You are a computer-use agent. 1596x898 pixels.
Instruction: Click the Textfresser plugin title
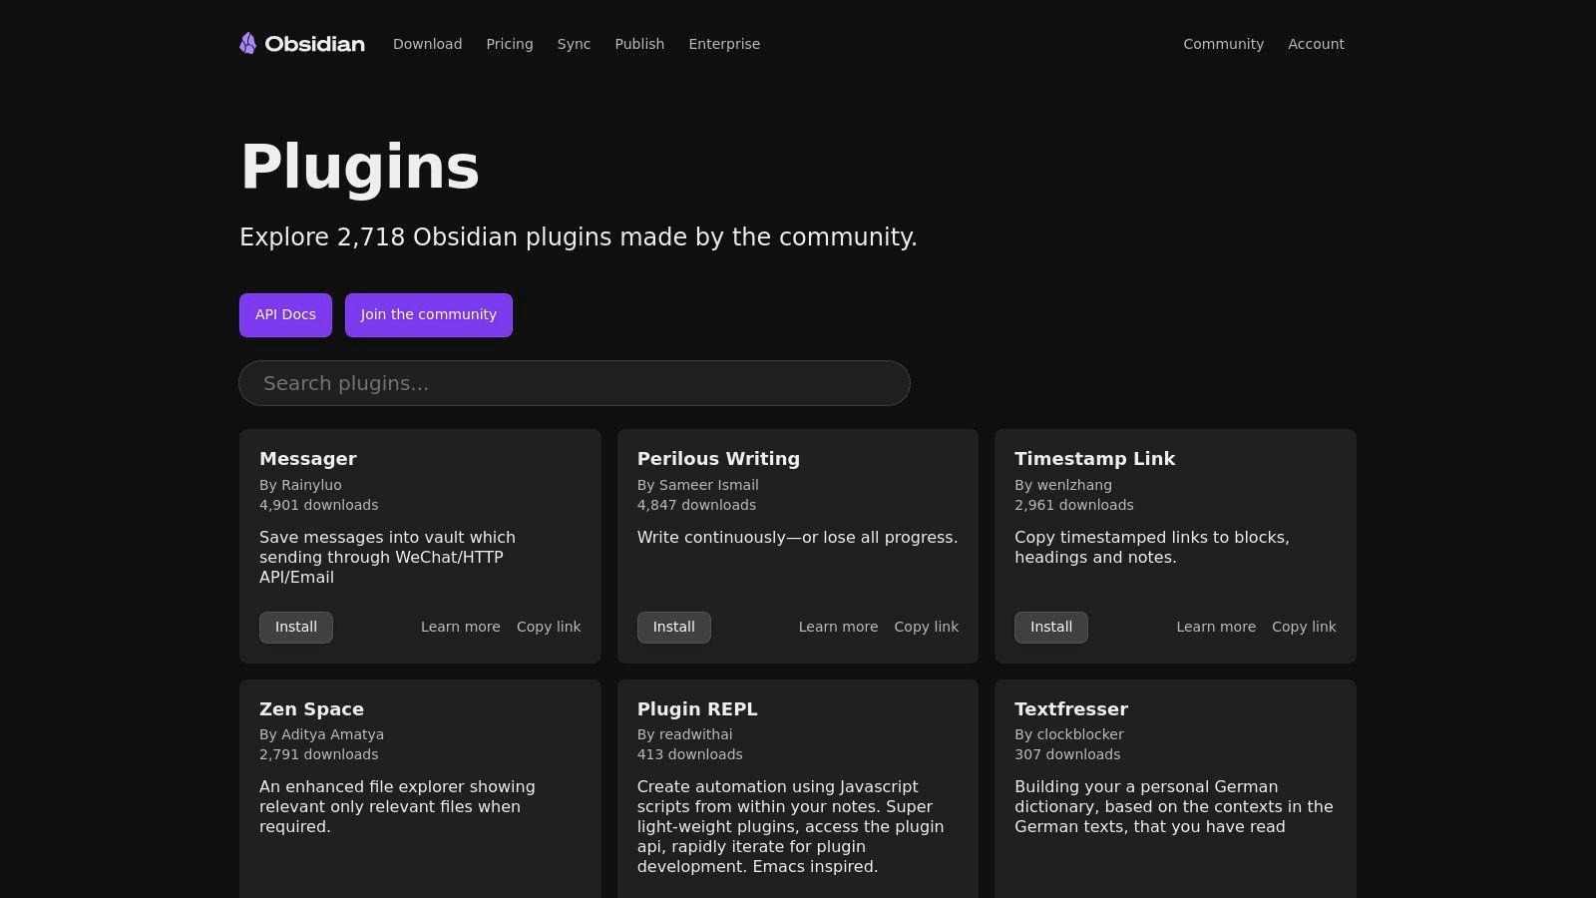click(1071, 709)
